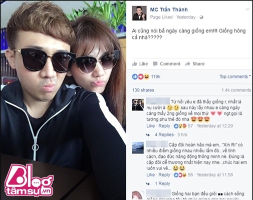Click the first commenter's avatar
Screen dimensions: 253x200
point(138,105)
